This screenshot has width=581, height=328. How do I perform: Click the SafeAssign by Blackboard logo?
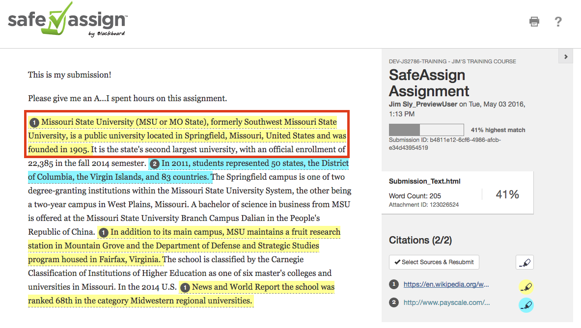(x=67, y=21)
